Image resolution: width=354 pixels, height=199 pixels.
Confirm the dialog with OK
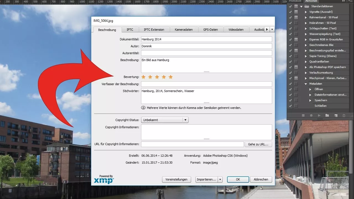238,179
